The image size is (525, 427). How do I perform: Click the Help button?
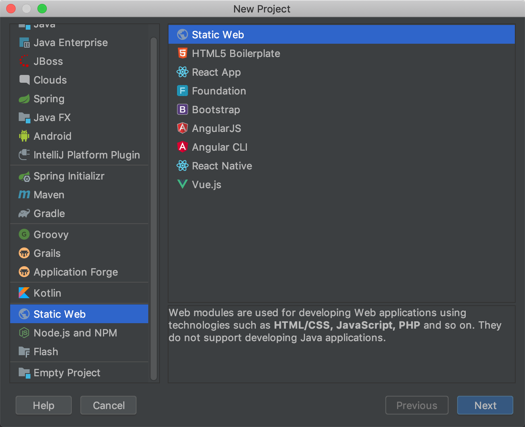[x=44, y=405]
